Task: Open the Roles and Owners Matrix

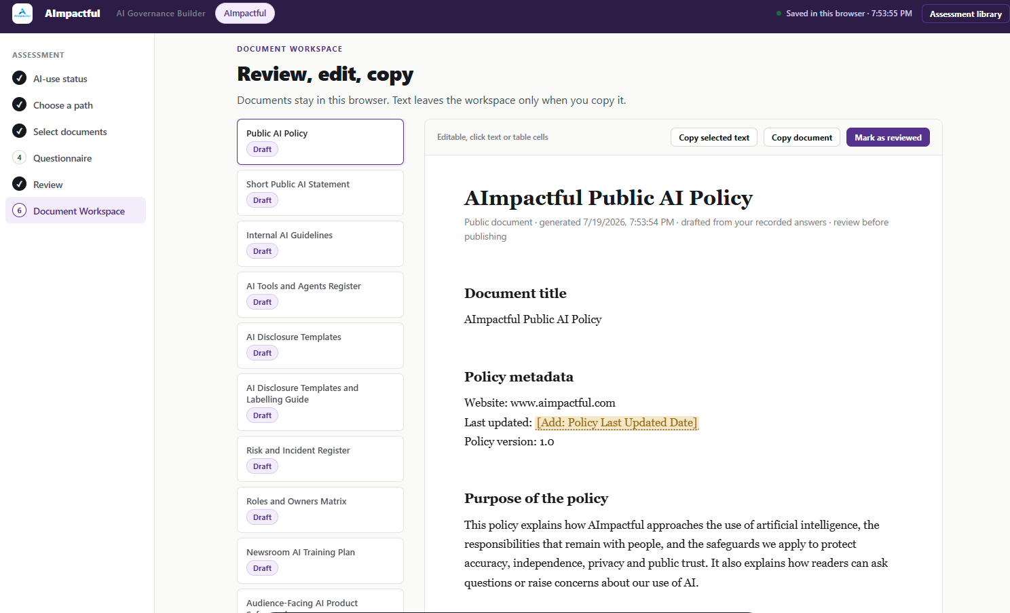Action: click(x=320, y=510)
